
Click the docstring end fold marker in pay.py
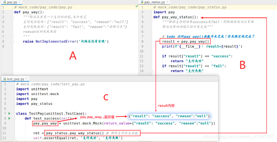coord(13,37)
